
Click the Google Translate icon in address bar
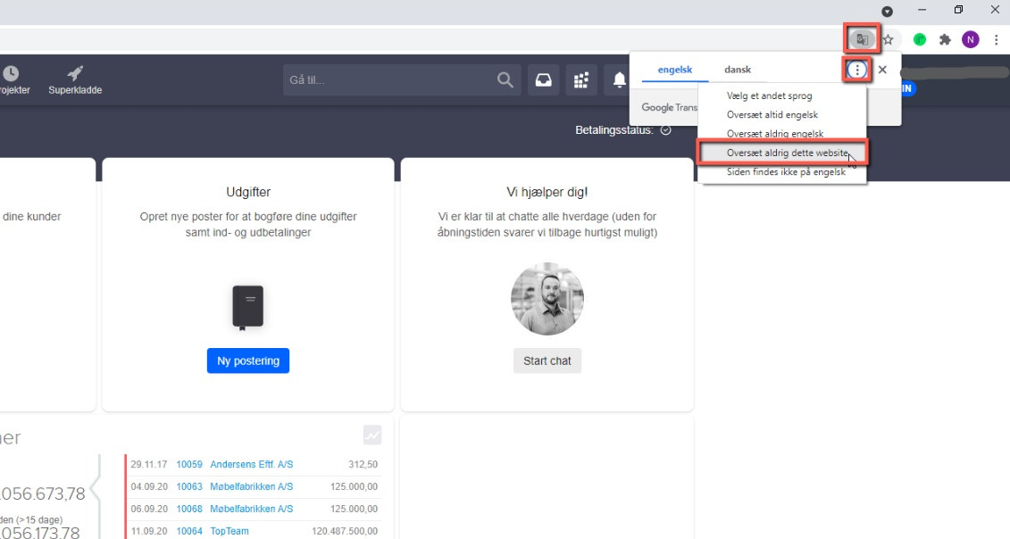coord(862,39)
